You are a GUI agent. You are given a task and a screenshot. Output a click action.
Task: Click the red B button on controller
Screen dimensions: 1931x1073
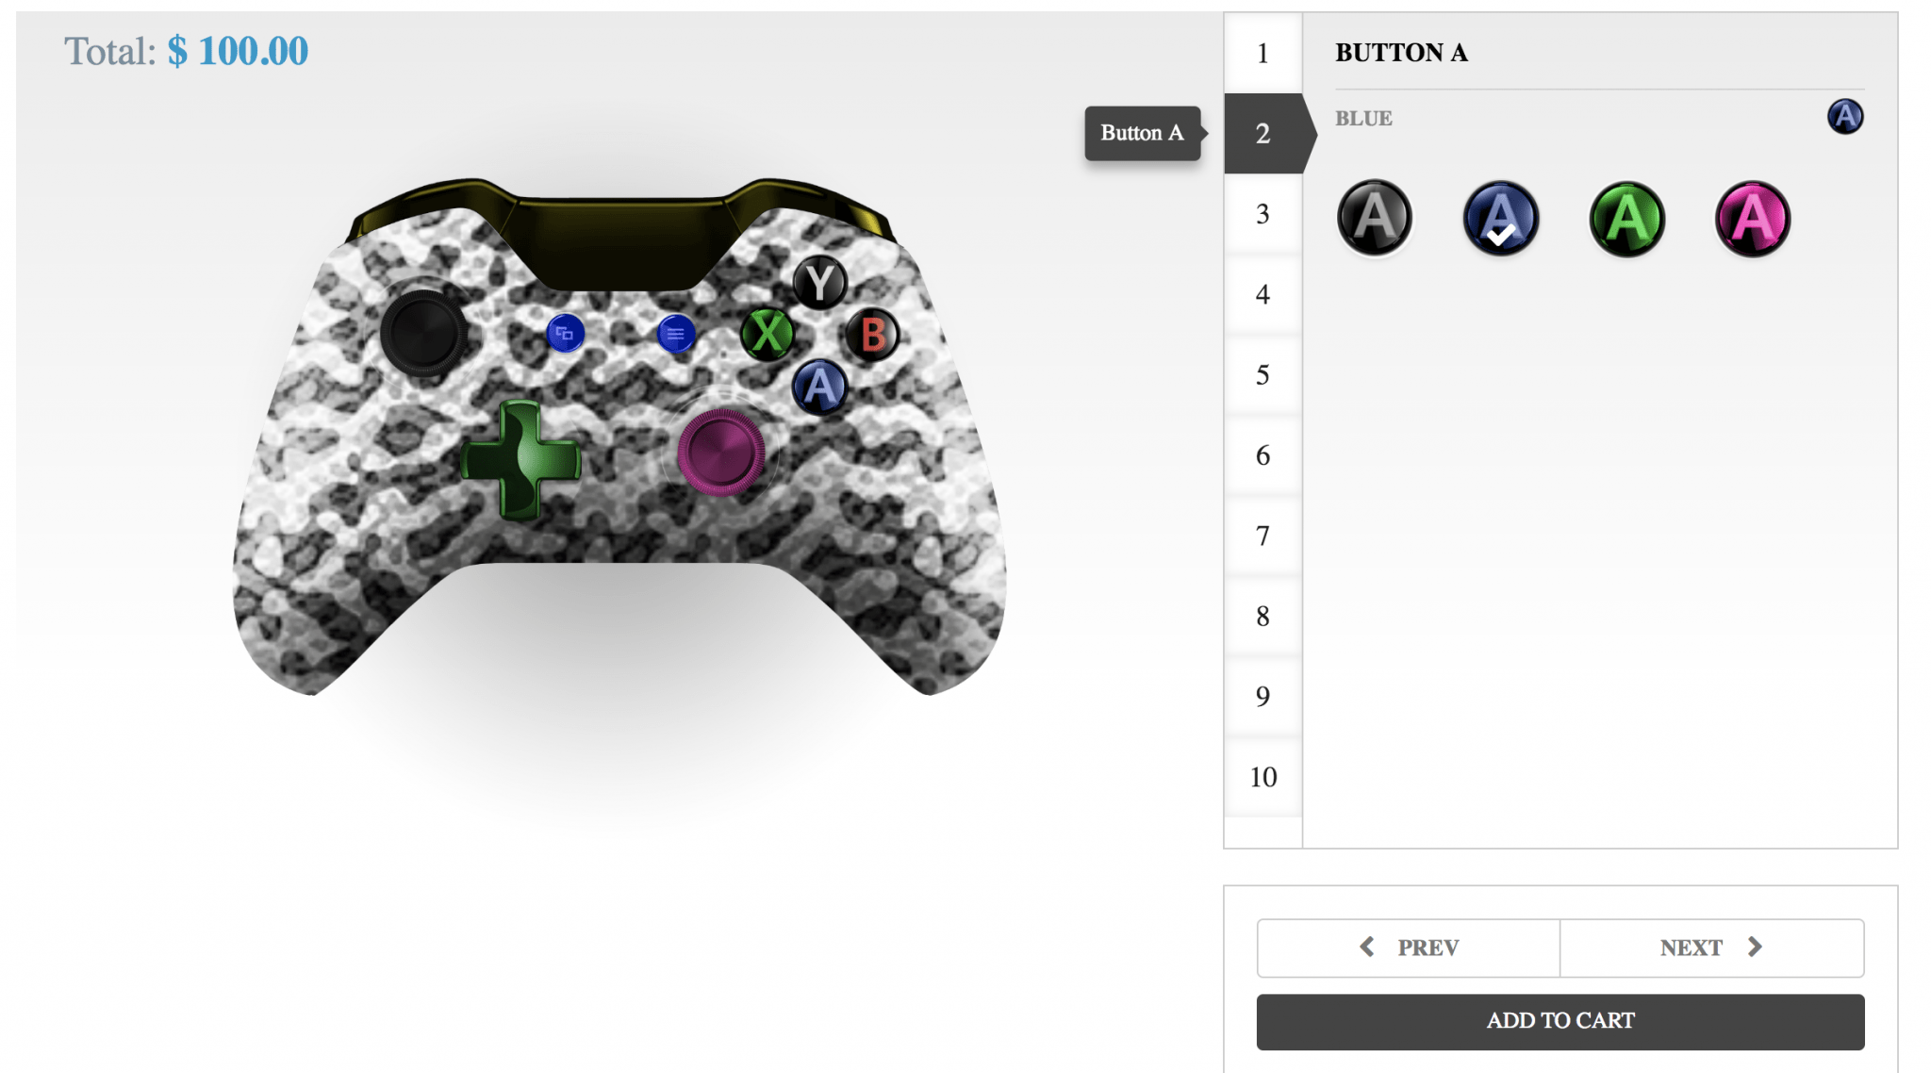(x=872, y=334)
